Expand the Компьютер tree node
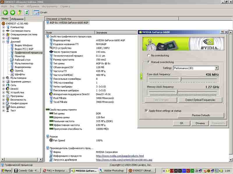The image size is (233, 174). [x=3, y=27]
